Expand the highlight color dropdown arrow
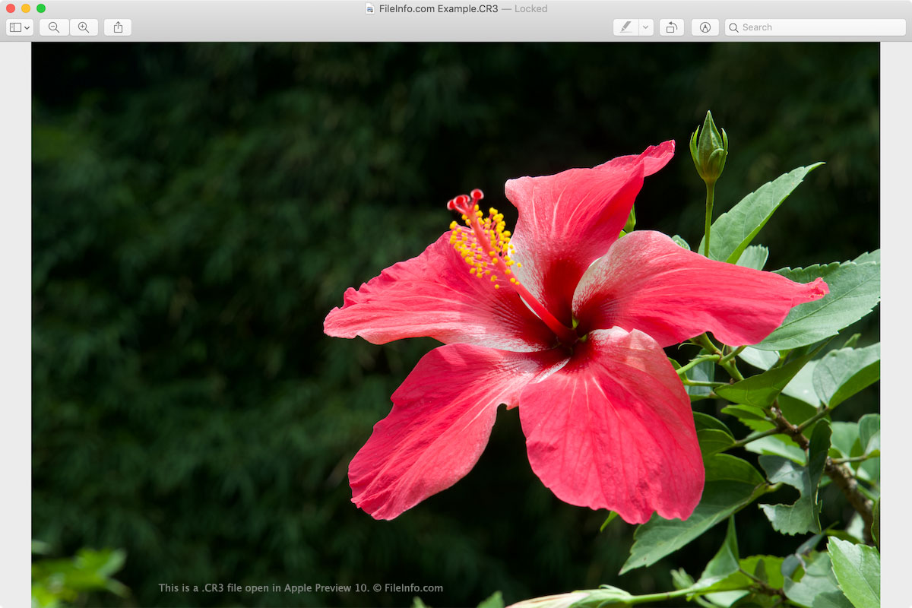The height and width of the screenshot is (608, 912). coord(646,27)
